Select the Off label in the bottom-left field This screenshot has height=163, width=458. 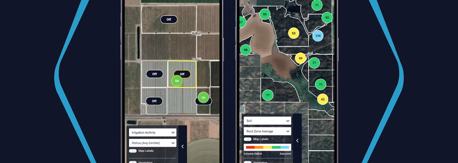[x=154, y=101]
